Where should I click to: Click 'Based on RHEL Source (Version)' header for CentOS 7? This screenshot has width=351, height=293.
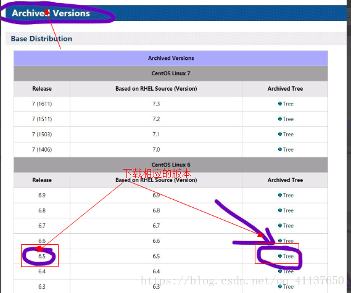(156, 89)
